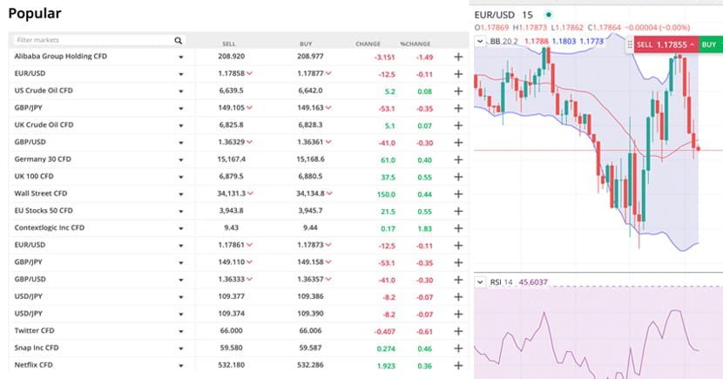Click buy price 59.587 for Snap Inc

[x=310, y=348]
